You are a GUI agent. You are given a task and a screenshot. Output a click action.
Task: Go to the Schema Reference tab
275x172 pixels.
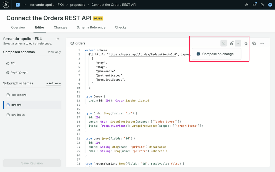coord(91,28)
